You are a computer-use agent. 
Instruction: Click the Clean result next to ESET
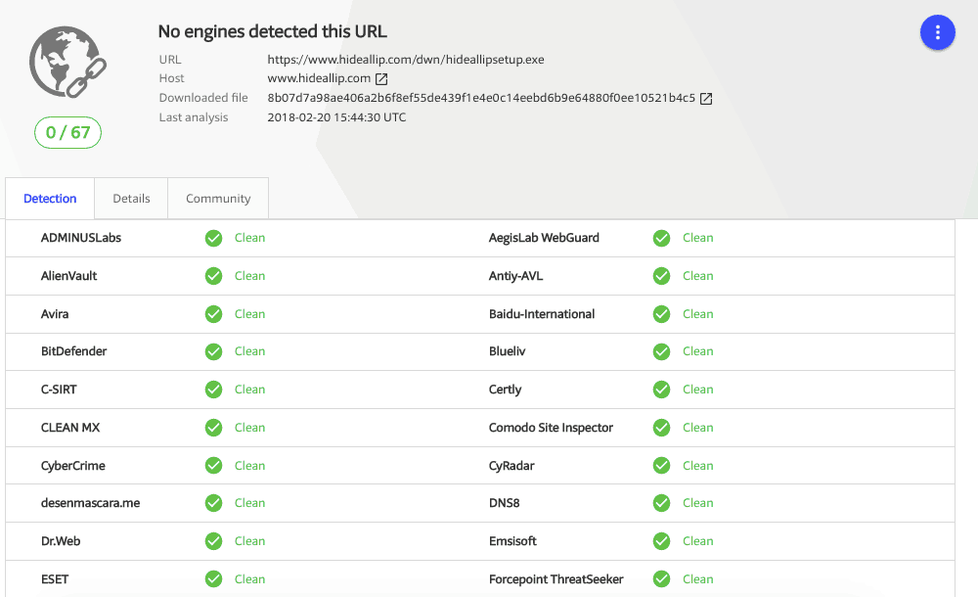249,579
